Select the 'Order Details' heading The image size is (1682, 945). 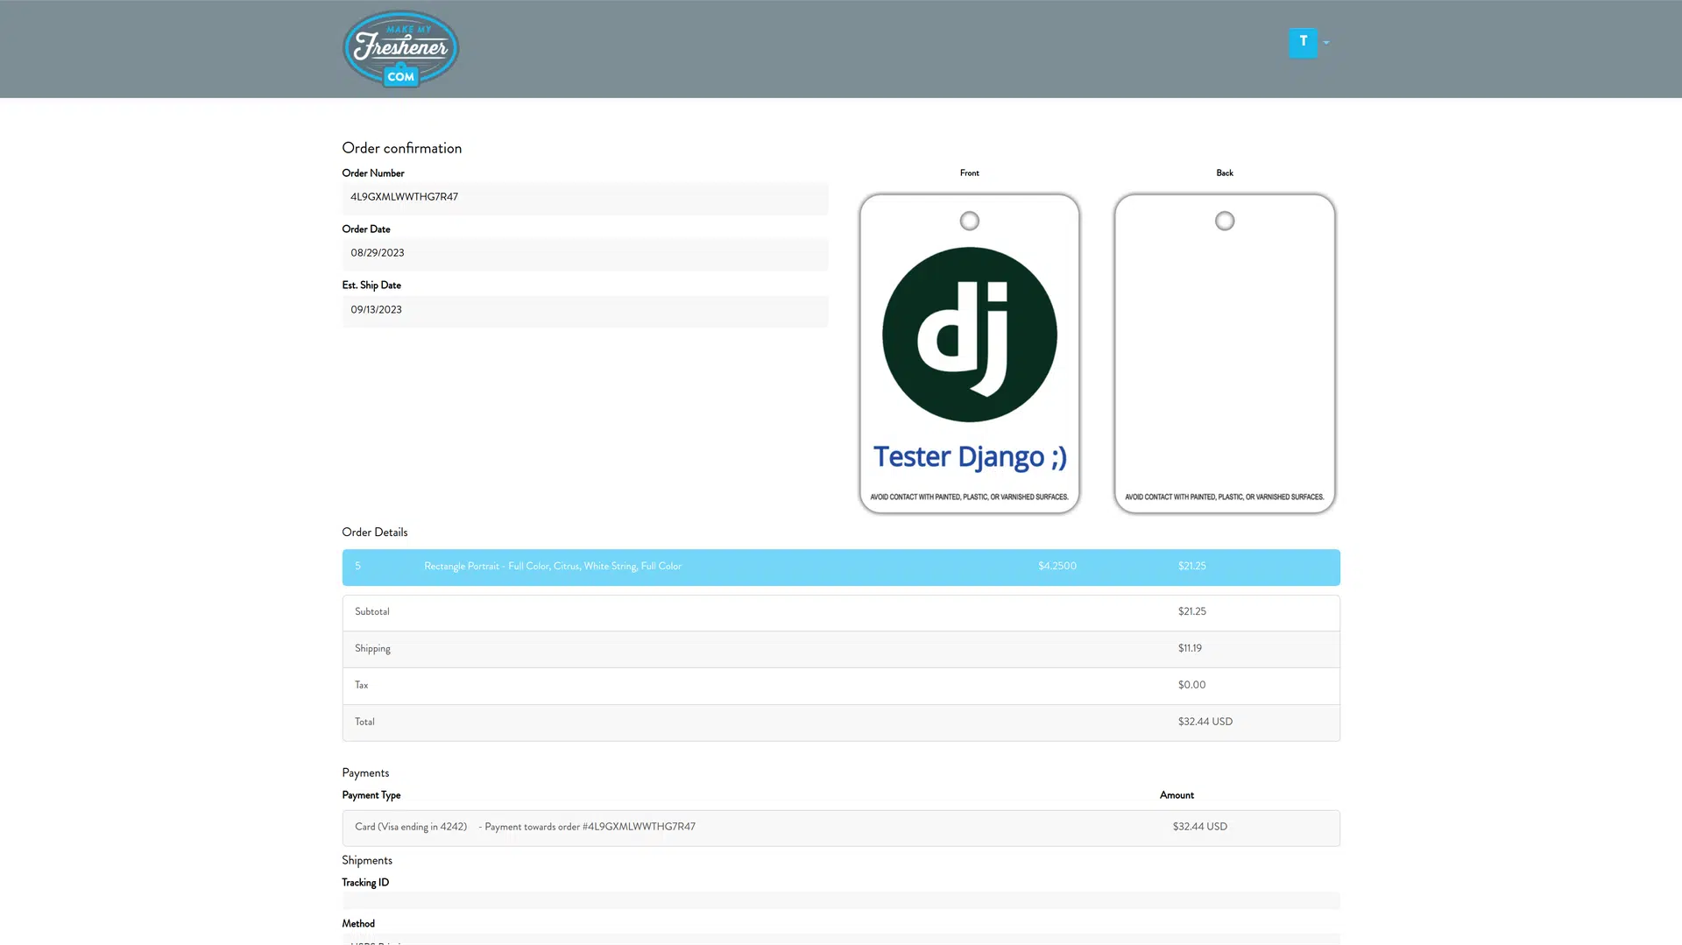click(375, 532)
